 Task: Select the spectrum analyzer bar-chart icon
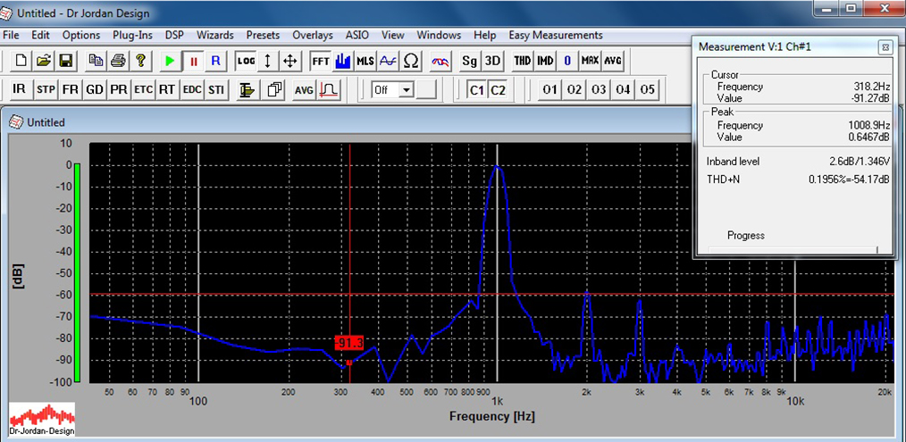pos(344,61)
